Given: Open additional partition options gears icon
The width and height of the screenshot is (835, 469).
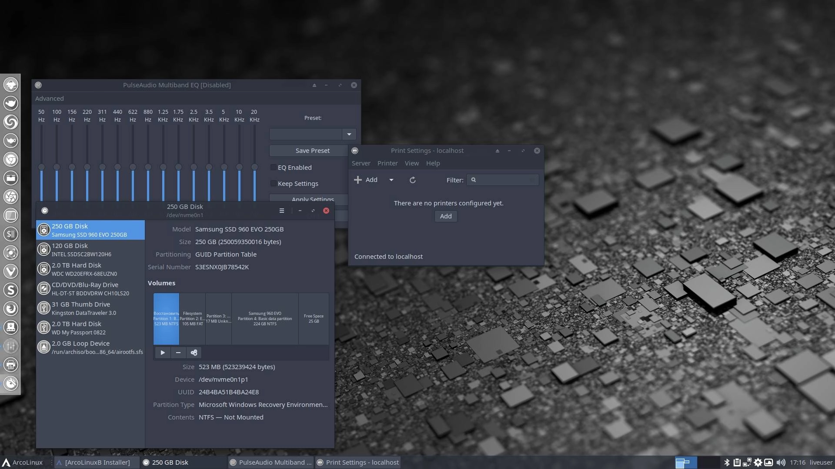Looking at the screenshot, I should click(x=194, y=353).
